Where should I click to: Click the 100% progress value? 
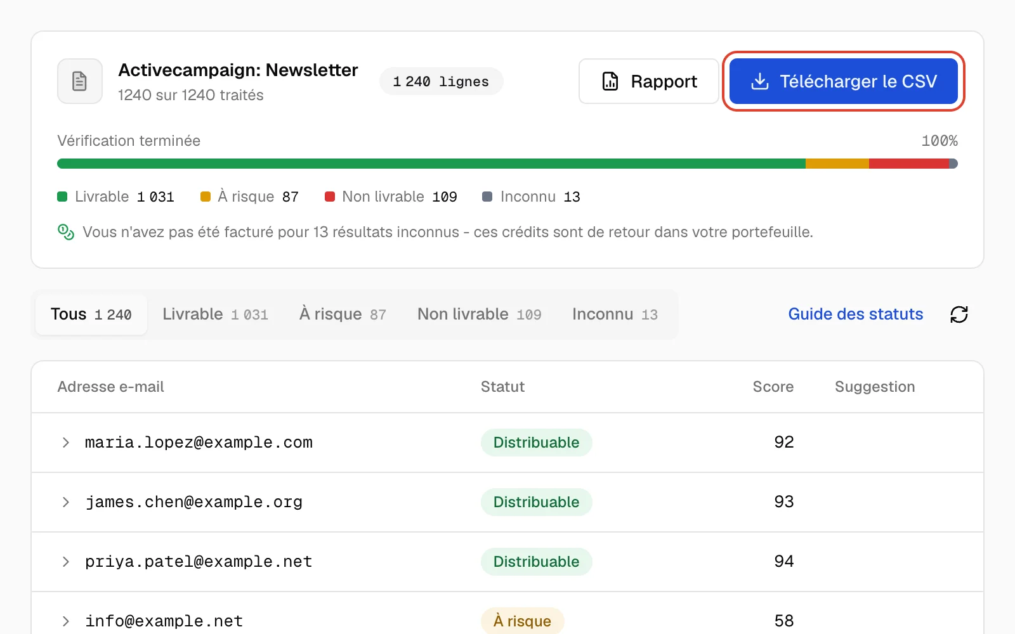[x=940, y=141]
